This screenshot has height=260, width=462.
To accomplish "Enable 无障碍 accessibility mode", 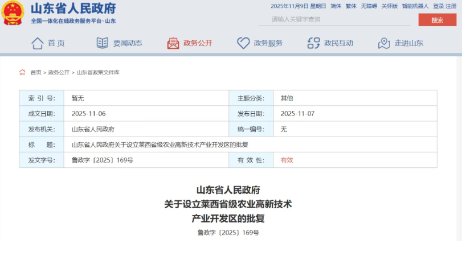I will click(x=369, y=6).
